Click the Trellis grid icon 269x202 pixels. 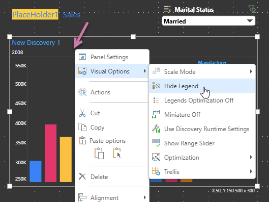tap(156, 171)
